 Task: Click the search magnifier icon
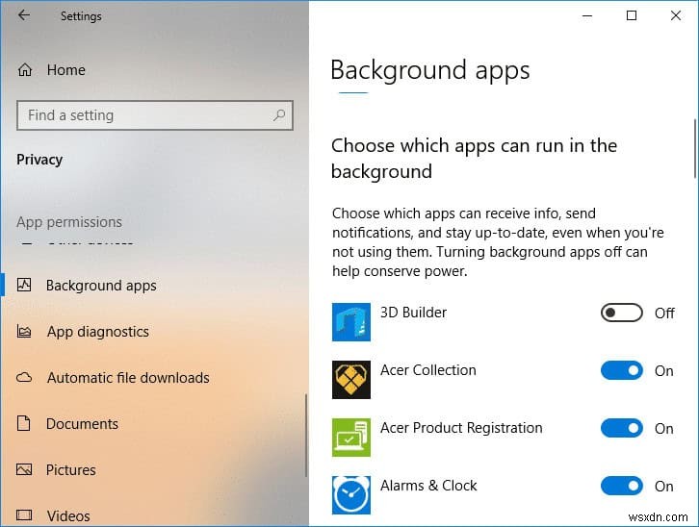(279, 115)
